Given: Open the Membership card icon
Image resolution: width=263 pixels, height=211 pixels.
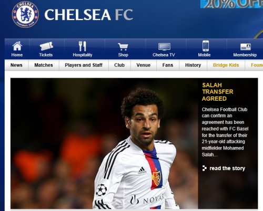Looking at the screenshot, I should point(246,47).
